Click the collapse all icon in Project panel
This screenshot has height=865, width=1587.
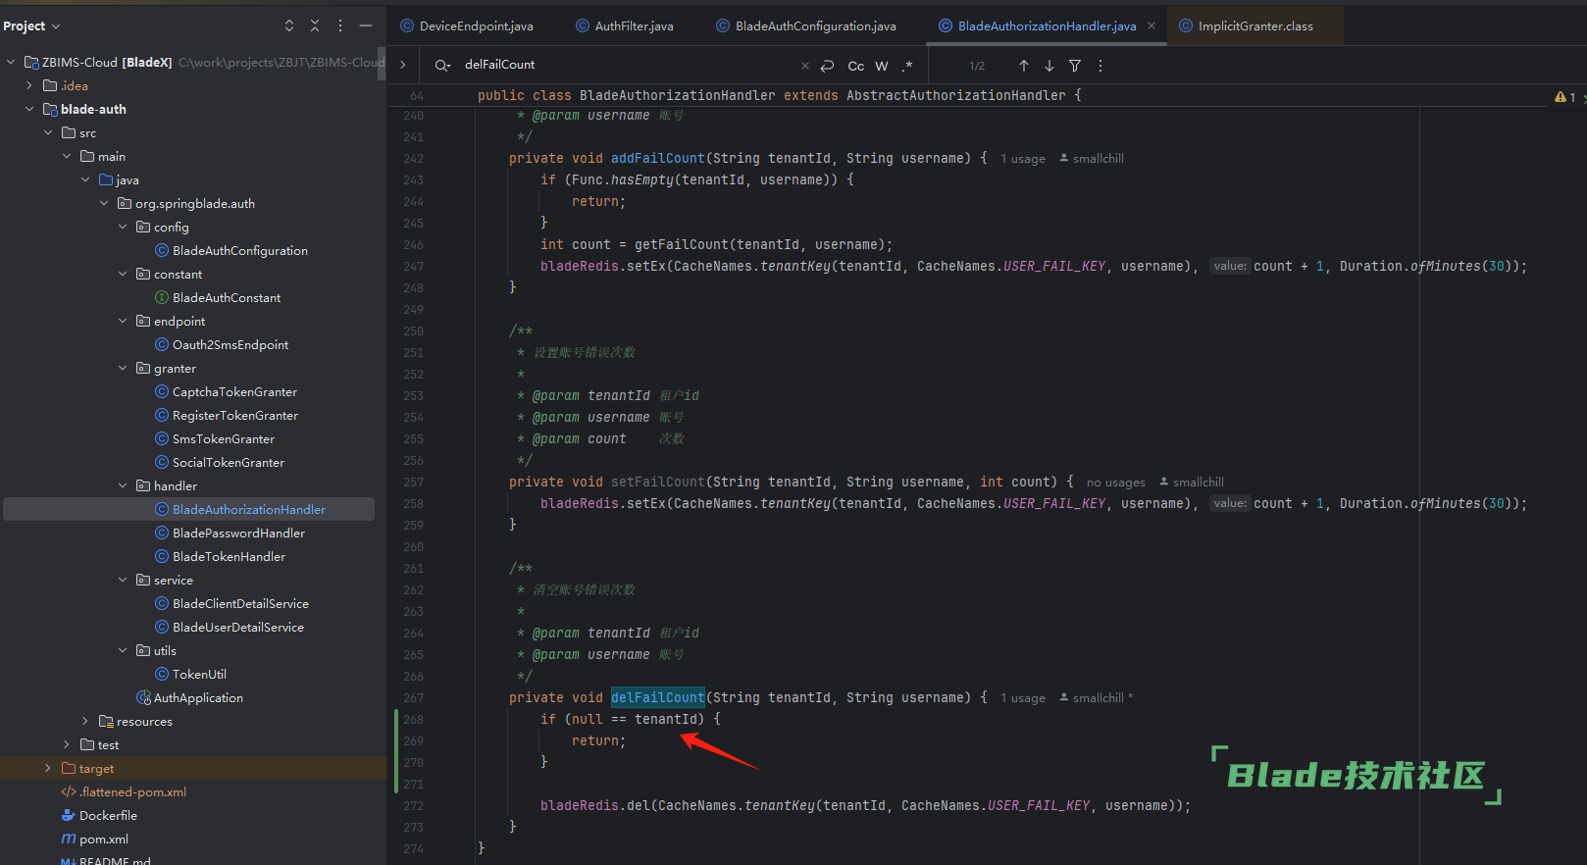click(315, 25)
